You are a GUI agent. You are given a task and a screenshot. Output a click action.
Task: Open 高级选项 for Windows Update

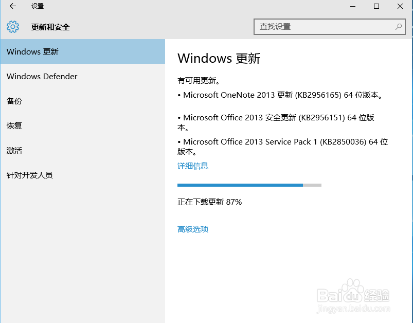192,229
